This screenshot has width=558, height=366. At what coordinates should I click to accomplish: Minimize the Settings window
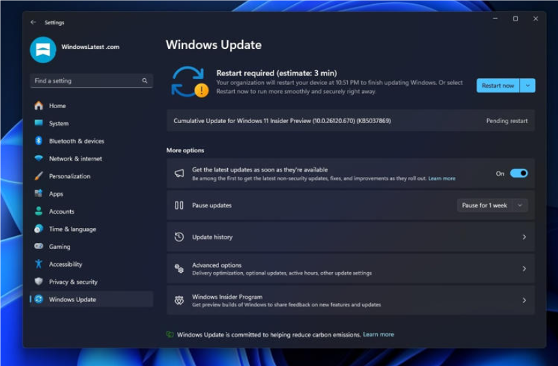495,18
